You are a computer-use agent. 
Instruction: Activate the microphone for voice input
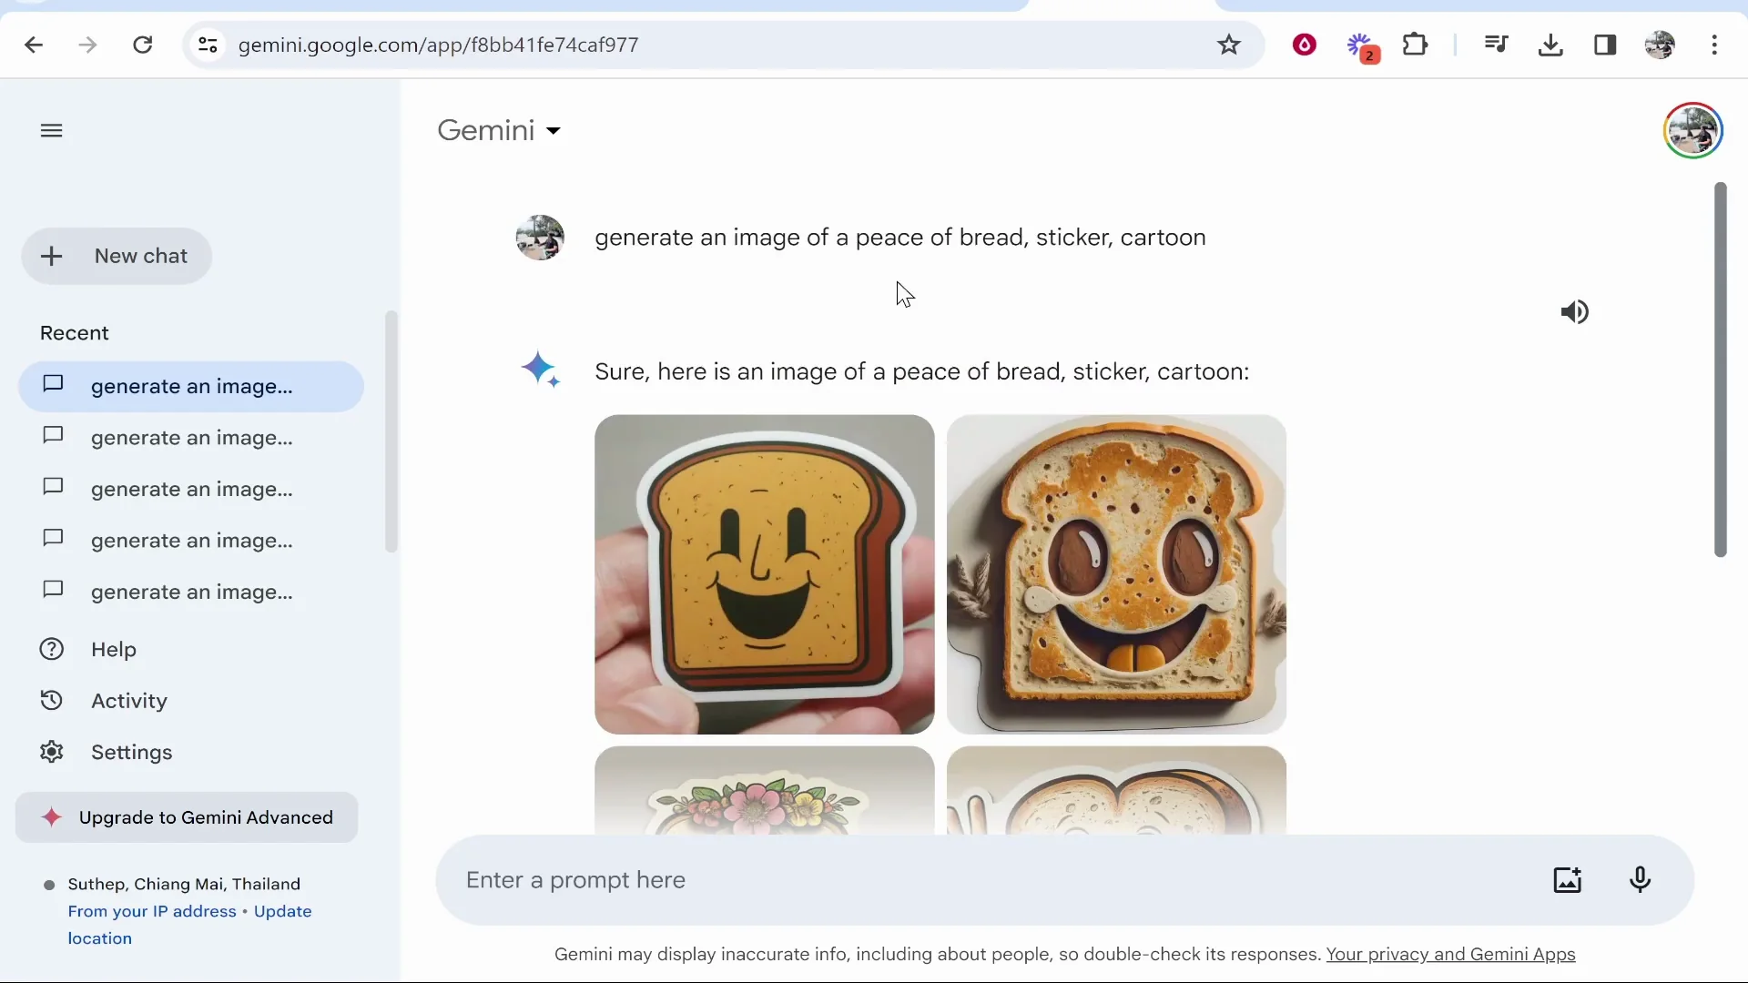(x=1641, y=879)
